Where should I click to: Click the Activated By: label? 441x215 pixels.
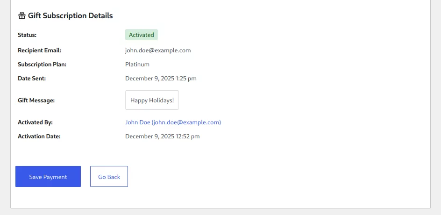tap(35, 122)
